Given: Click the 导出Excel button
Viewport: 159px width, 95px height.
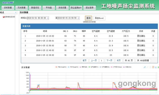Looking at the screenshot, I should [x=99, y=18].
